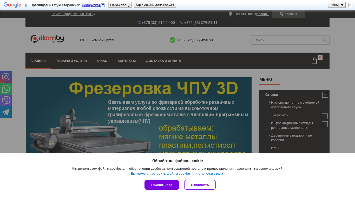Open the Опцыі dropdown in translate bar

pyautogui.click(x=337, y=5)
